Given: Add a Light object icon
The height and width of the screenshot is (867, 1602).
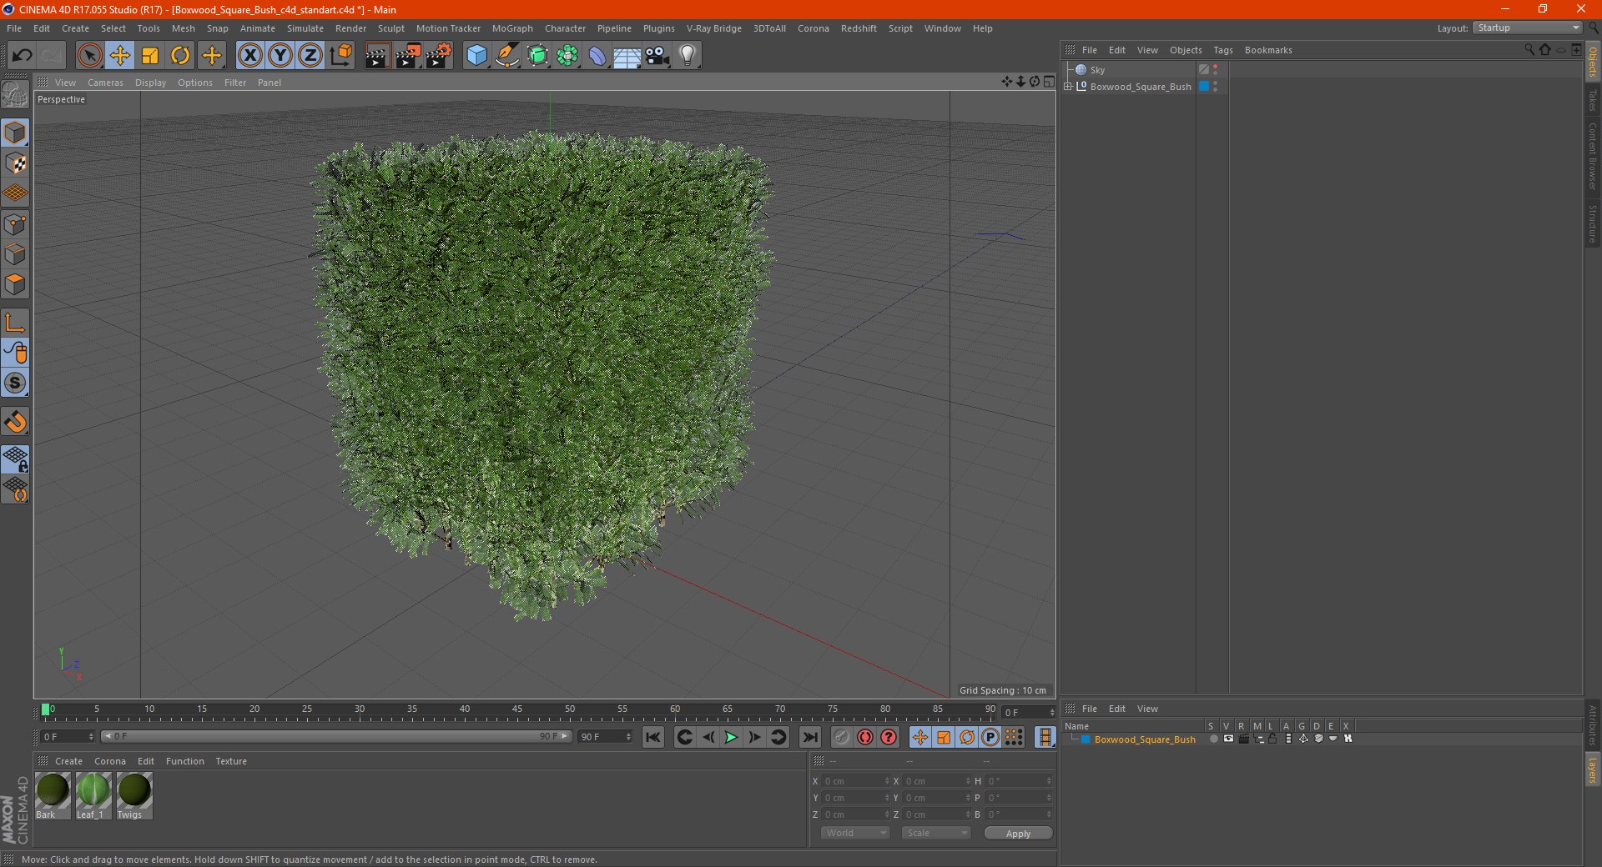Looking at the screenshot, I should point(688,56).
